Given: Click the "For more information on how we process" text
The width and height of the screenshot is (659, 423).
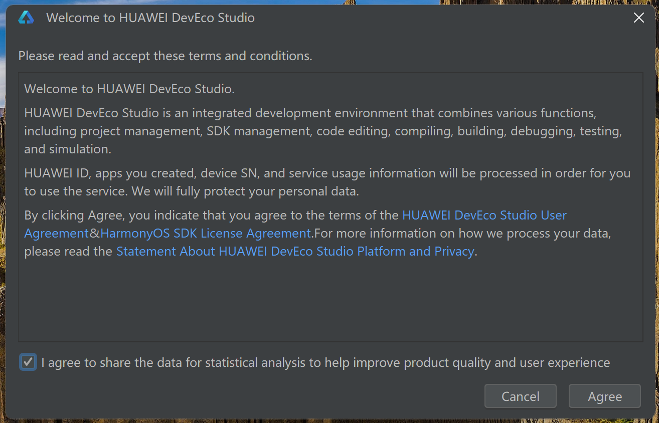Looking at the screenshot, I should (x=461, y=234).
